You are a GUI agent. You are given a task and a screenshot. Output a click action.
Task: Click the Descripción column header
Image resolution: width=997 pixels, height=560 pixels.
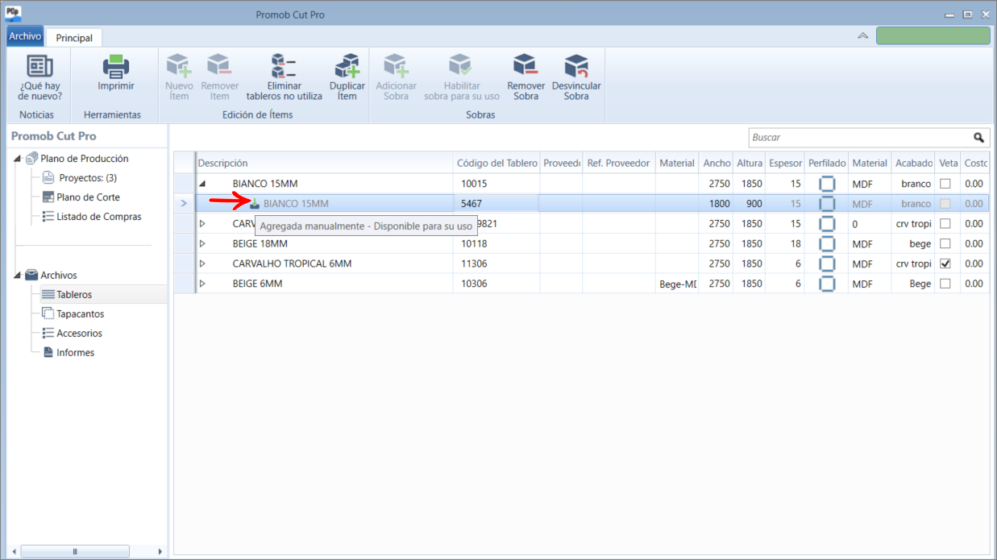point(324,163)
